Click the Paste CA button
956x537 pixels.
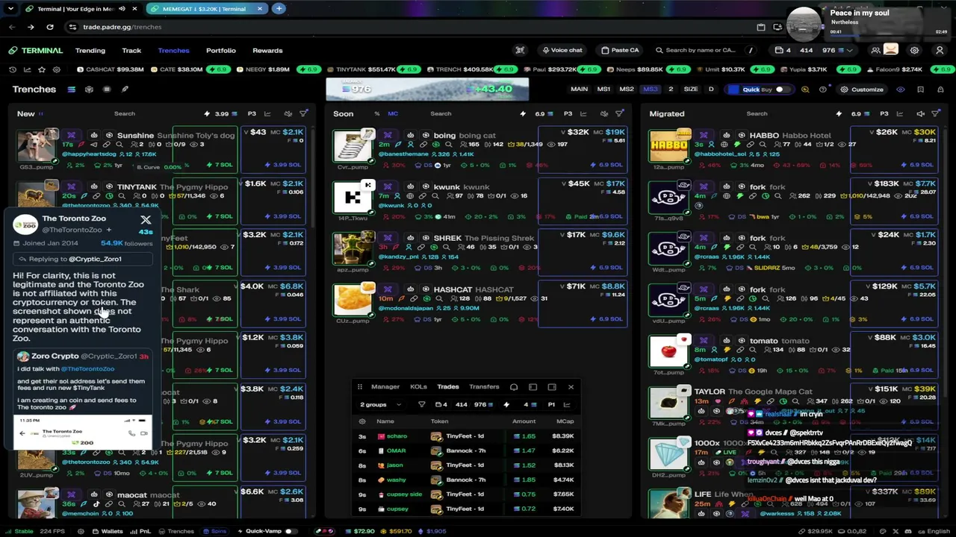(x=620, y=50)
